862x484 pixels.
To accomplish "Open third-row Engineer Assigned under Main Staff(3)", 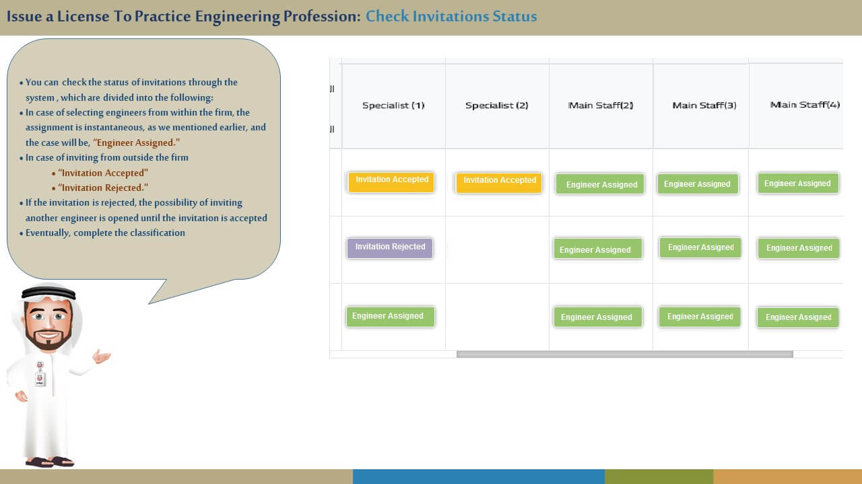I will click(x=700, y=317).
